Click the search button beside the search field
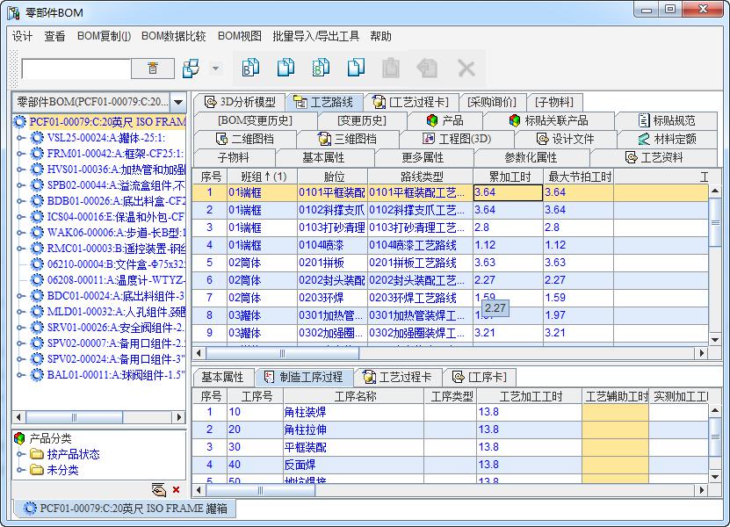This screenshot has height=527, width=730. pyautogui.click(x=153, y=69)
